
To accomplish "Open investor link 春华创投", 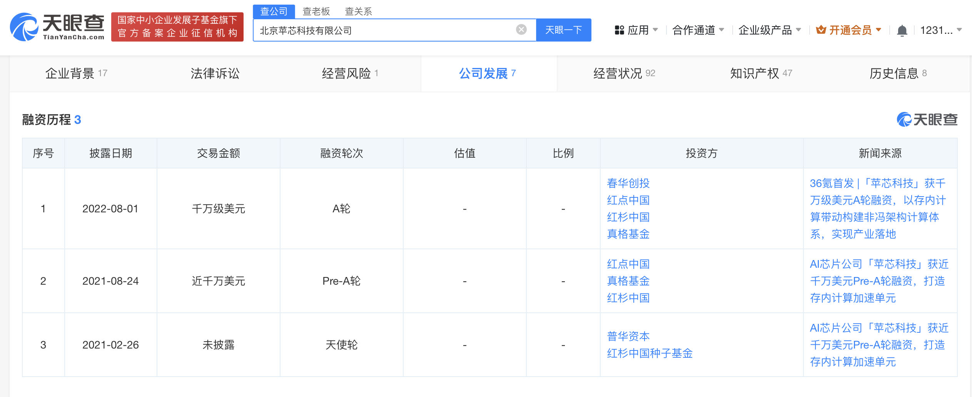I will pyautogui.click(x=628, y=183).
